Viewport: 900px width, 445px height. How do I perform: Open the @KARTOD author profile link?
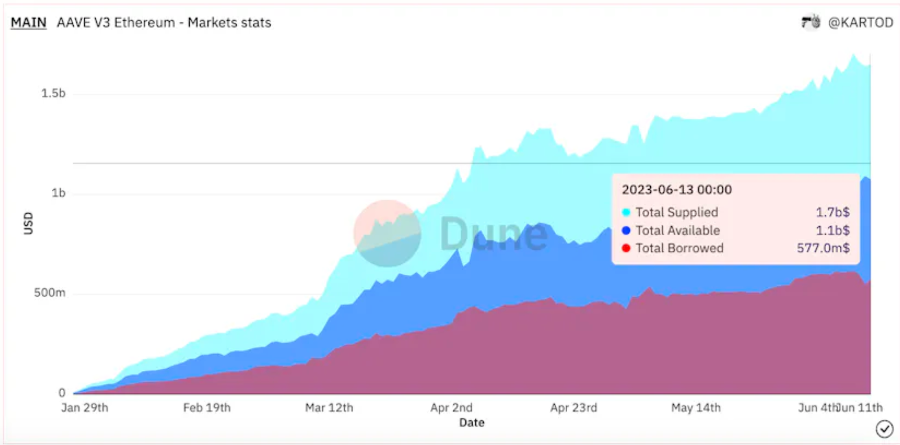(861, 22)
